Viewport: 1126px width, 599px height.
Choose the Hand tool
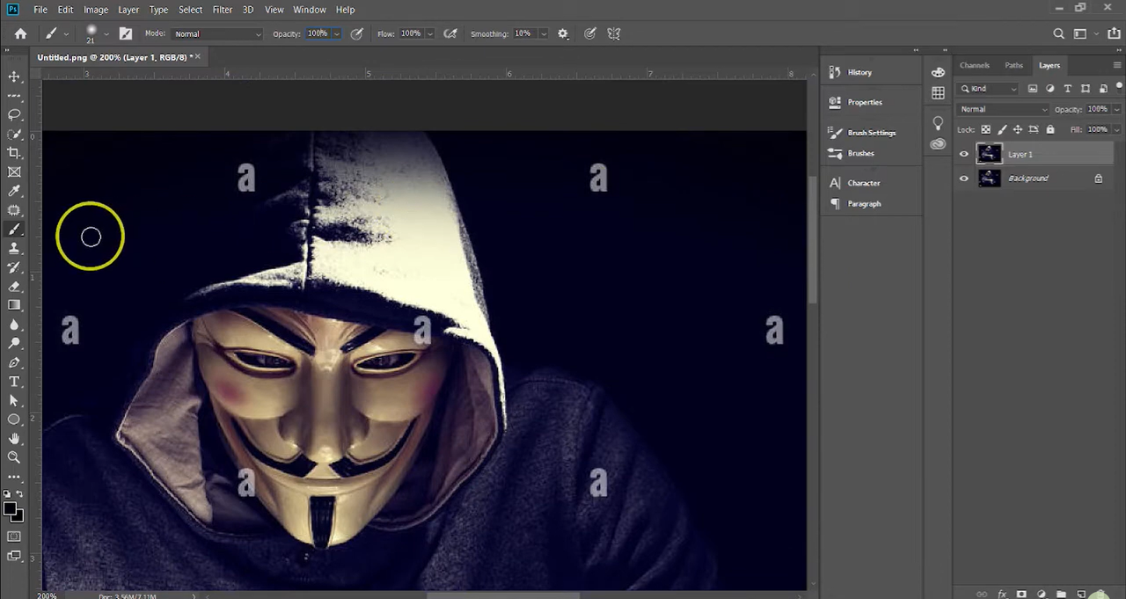pyautogui.click(x=14, y=438)
